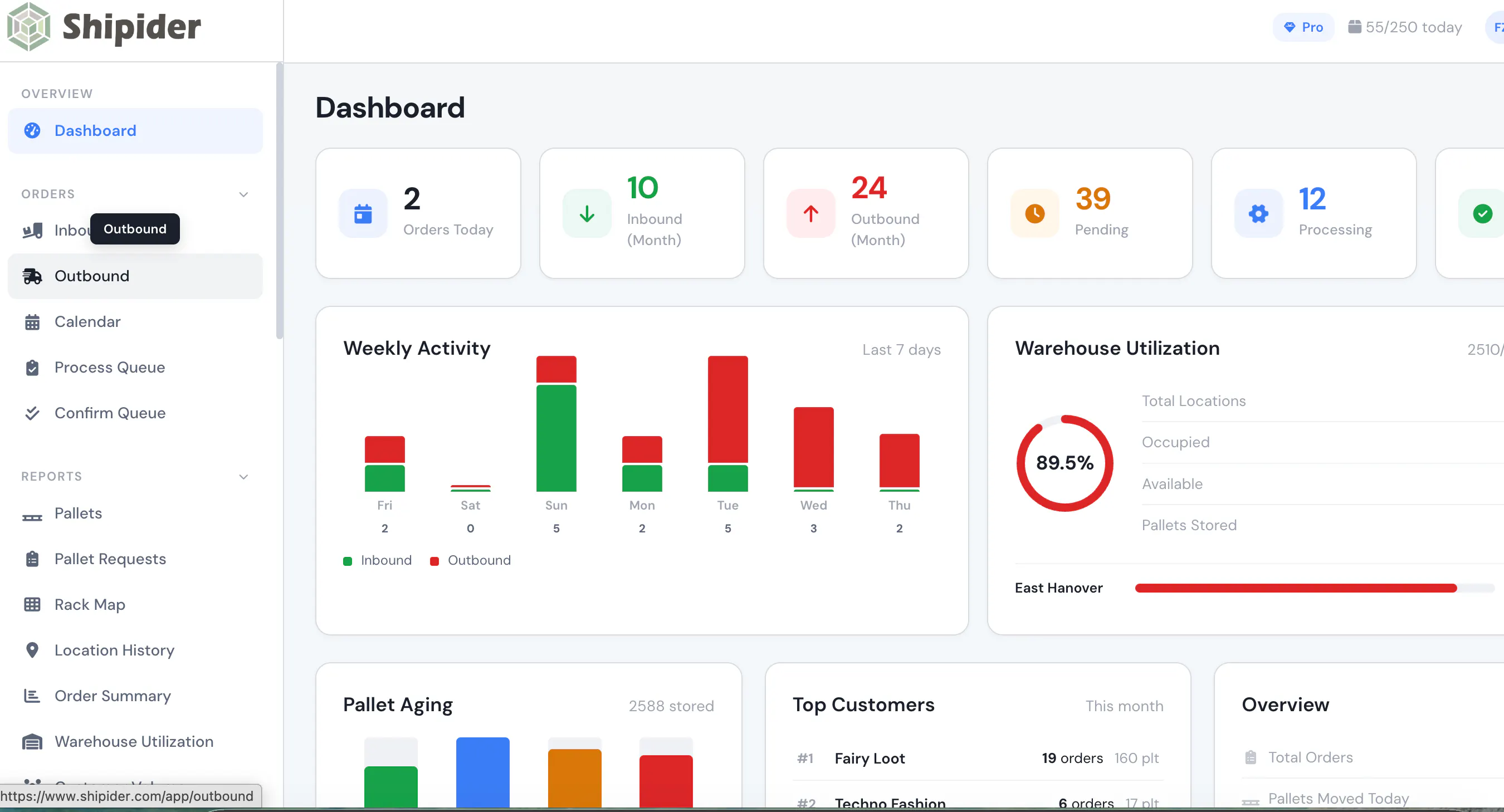Image resolution: width=1504 pixels, height=812 pixels.
Task: Go to the Calendar page
Action: pos(135,322)
